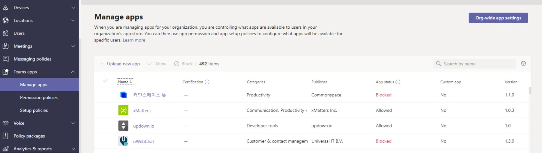Viewport: 542px width, 153px height.
Task: Click the Blocked status for uWebChat
Action: pyautogui.click(x=383, y=141)
